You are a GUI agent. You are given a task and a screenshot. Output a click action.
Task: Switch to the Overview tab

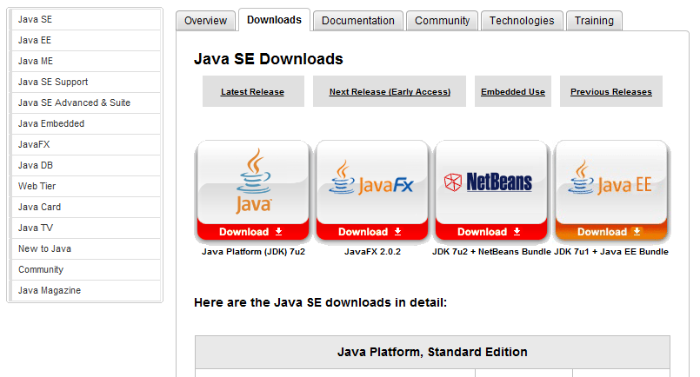pyautogui.click(x=206, y=21)
